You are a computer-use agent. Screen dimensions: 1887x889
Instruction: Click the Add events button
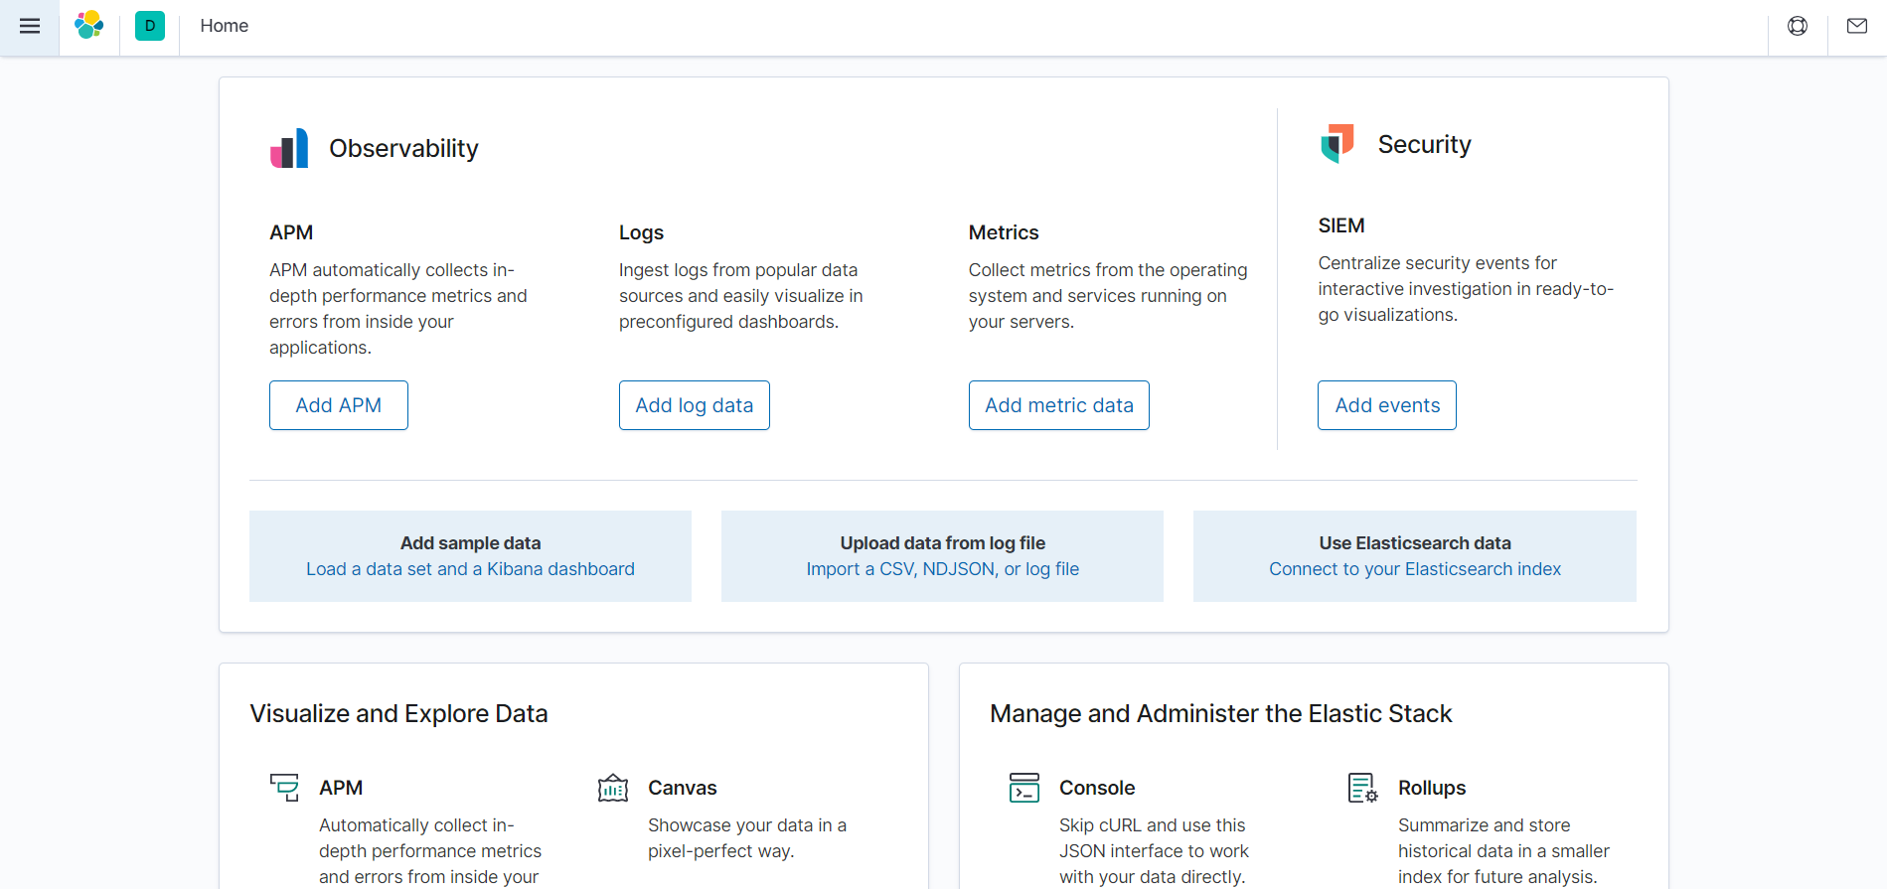1387,405
